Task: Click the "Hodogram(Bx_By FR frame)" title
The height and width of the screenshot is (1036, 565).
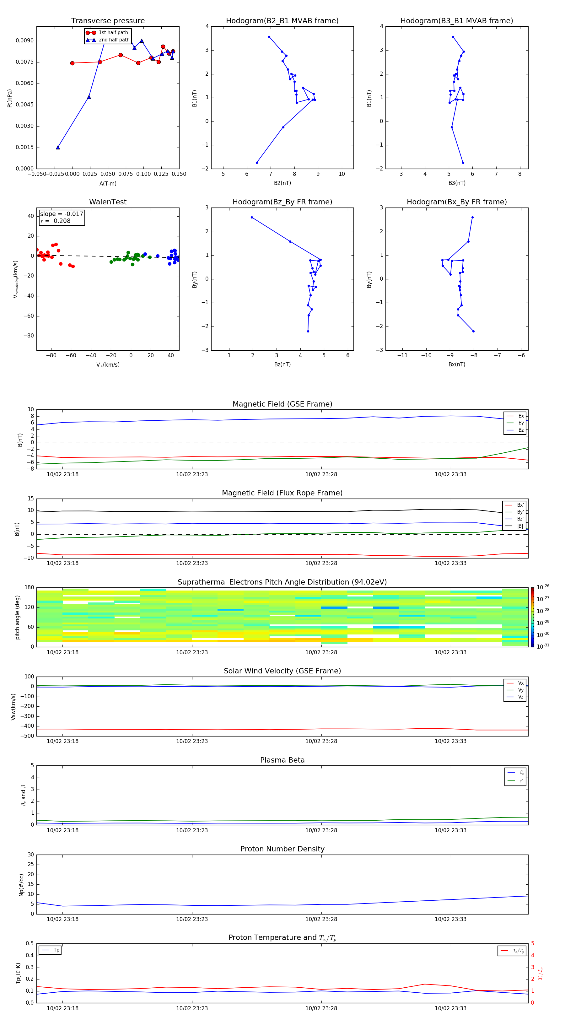Action: pos(457,202)
